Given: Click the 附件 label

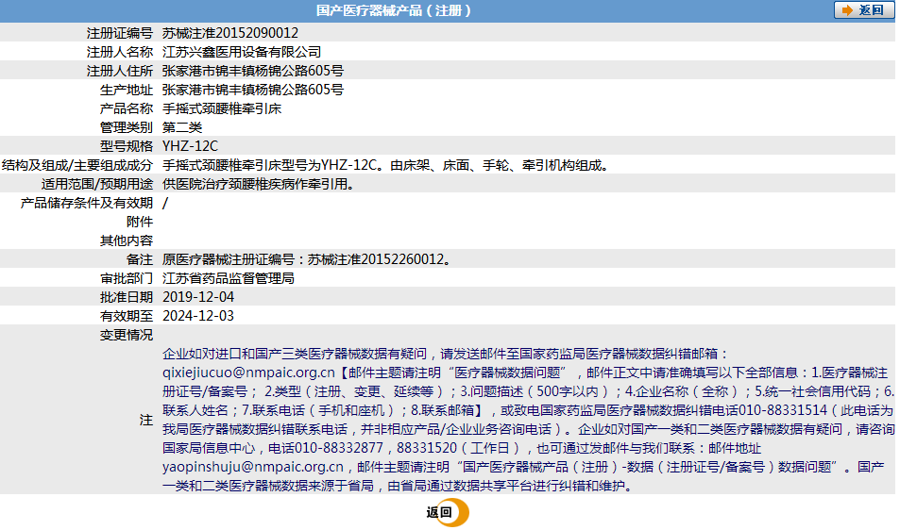Looking at the screenshot, I should pyautogui.click(x=140, y=222).
